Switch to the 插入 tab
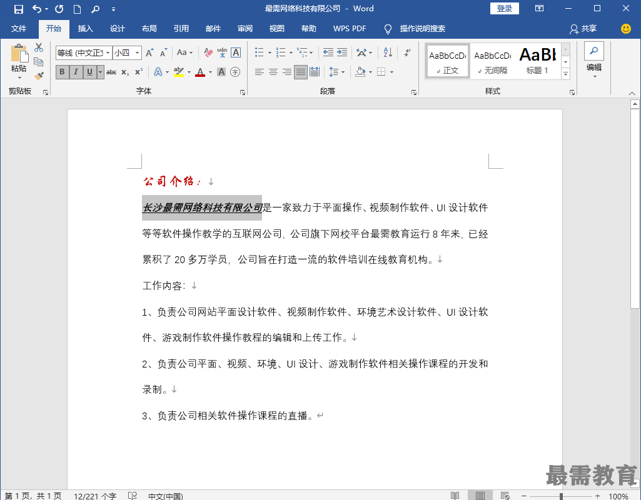This screenshot has width=641, height=500. pyautogui.click(x=86, y=29)
